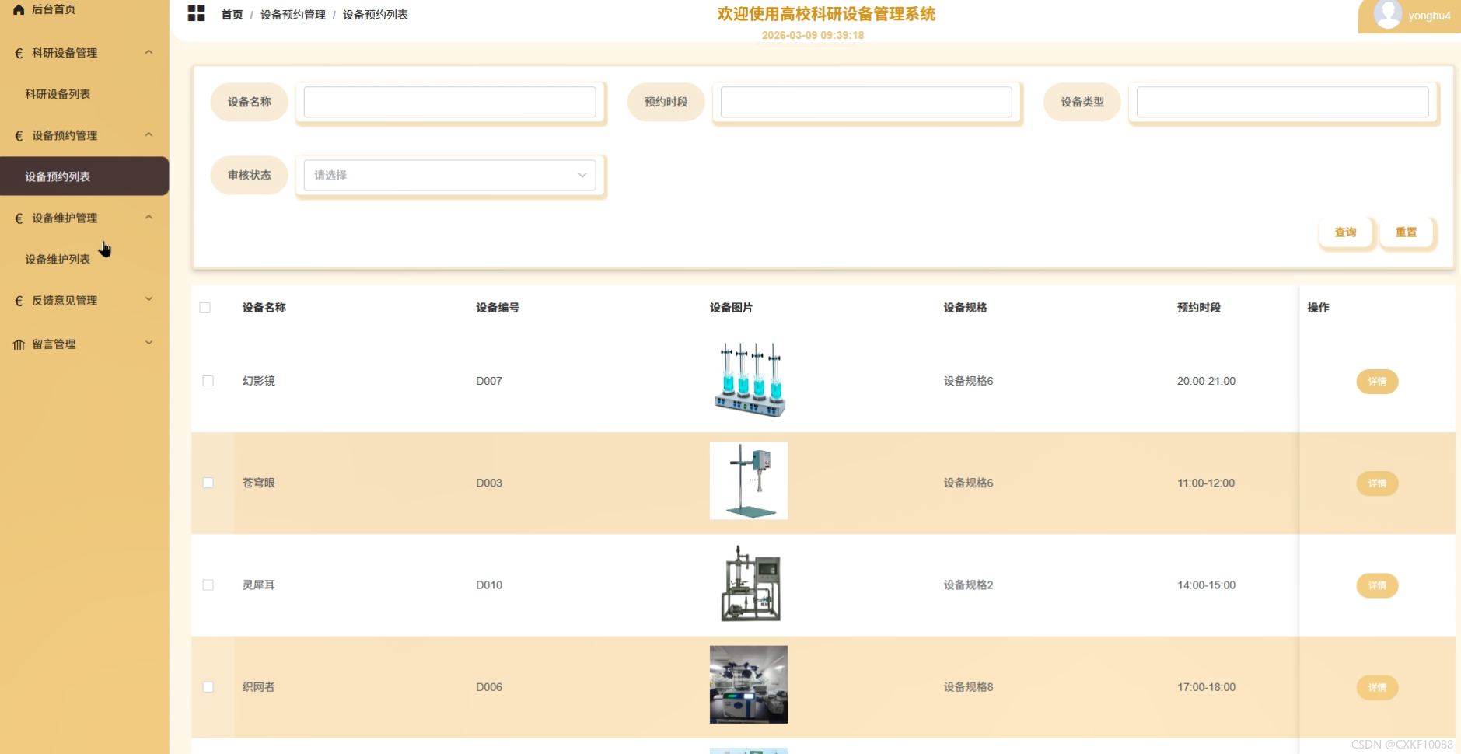This screenshot has width=1461, height=754.
Task: Click the 苍穹眼 device image
Action: [x=749, y=480]
